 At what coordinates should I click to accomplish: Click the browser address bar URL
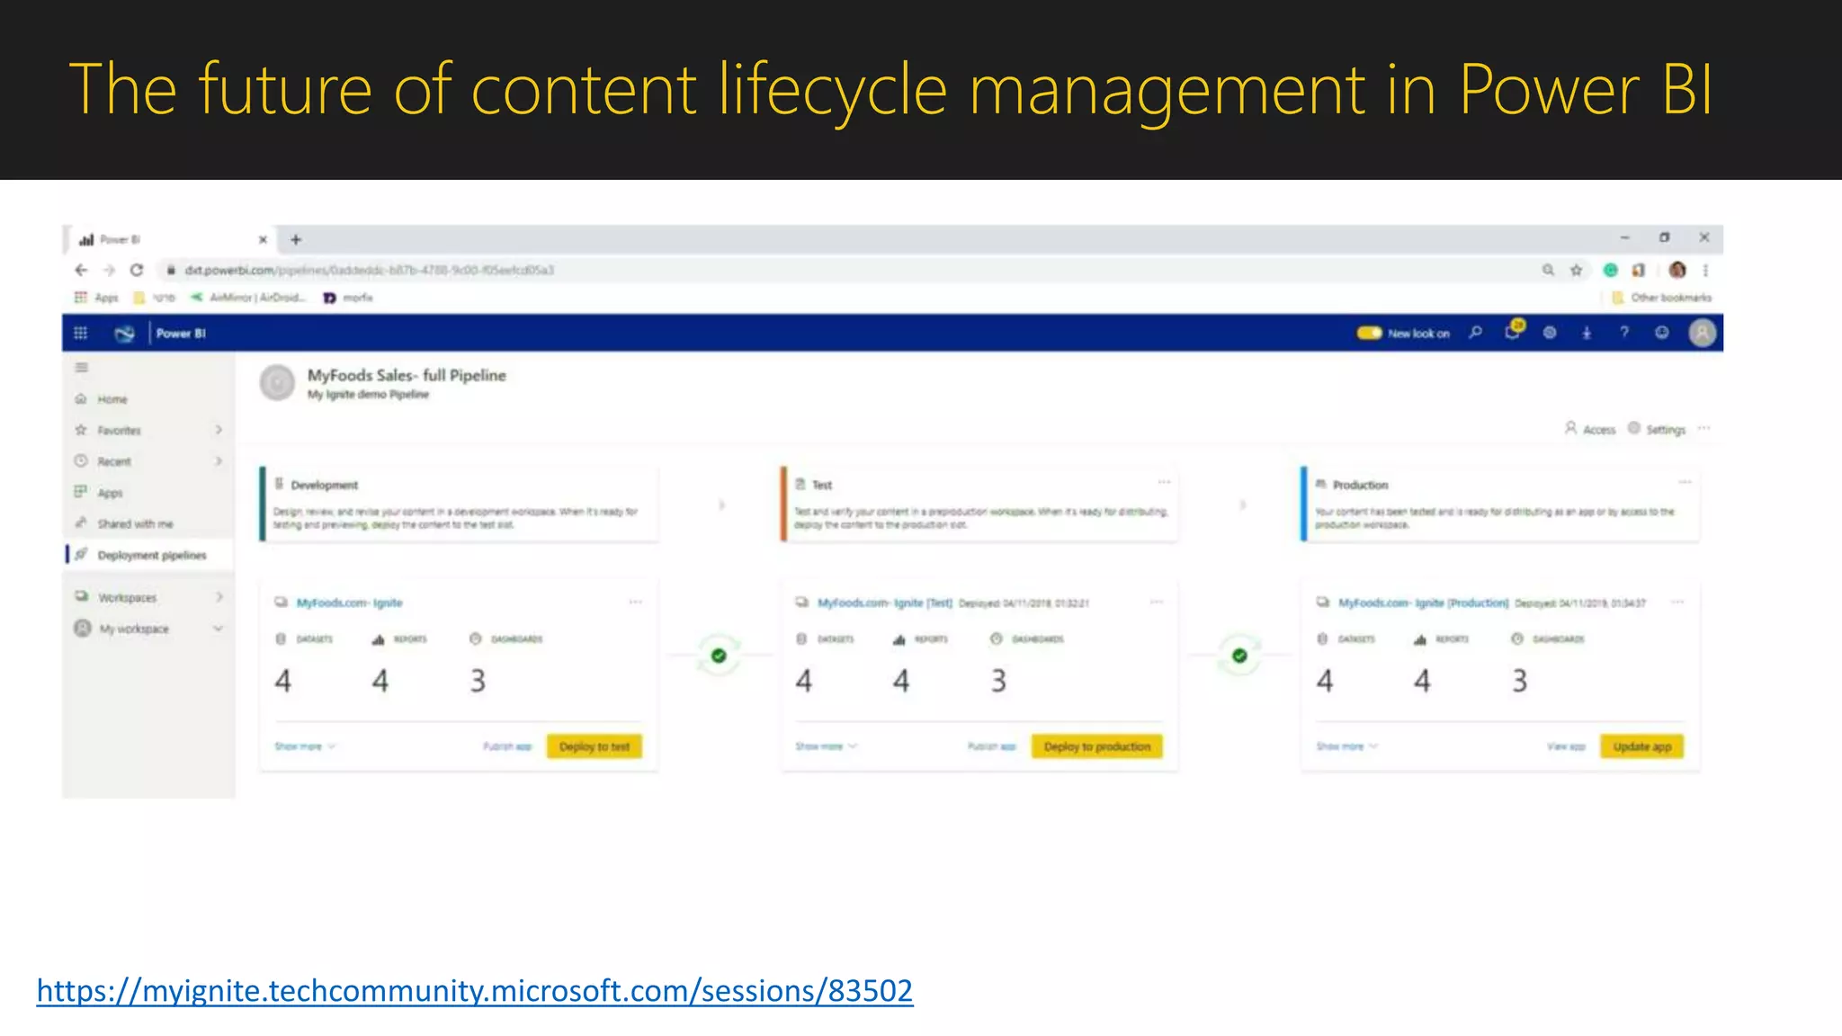pos(370,270)
